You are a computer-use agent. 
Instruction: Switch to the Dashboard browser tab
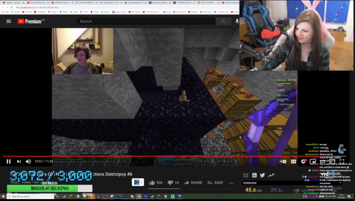coord(135,2)
